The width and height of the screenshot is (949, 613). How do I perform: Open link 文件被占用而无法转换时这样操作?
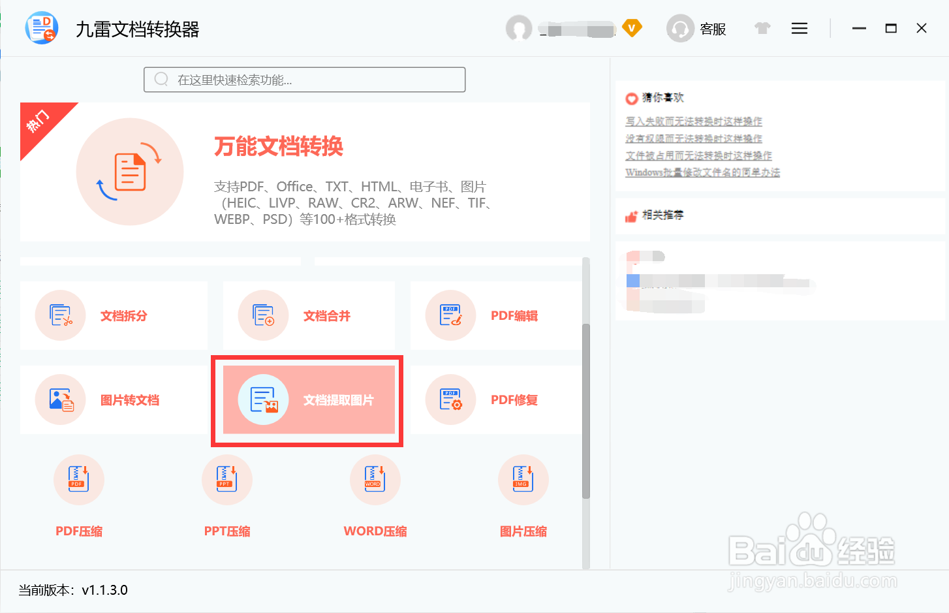(x=698, y=155)
